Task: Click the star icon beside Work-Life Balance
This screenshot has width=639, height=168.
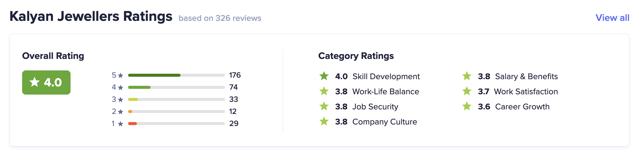Action: tap(324, 91)
